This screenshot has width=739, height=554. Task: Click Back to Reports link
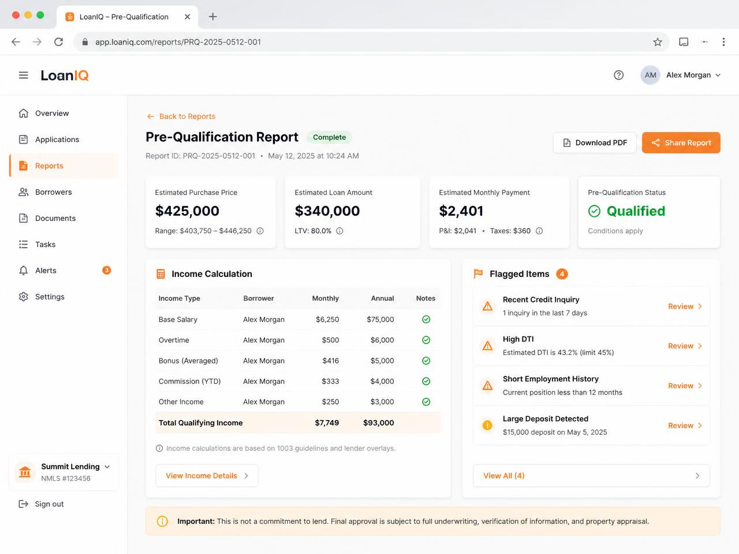181,117
